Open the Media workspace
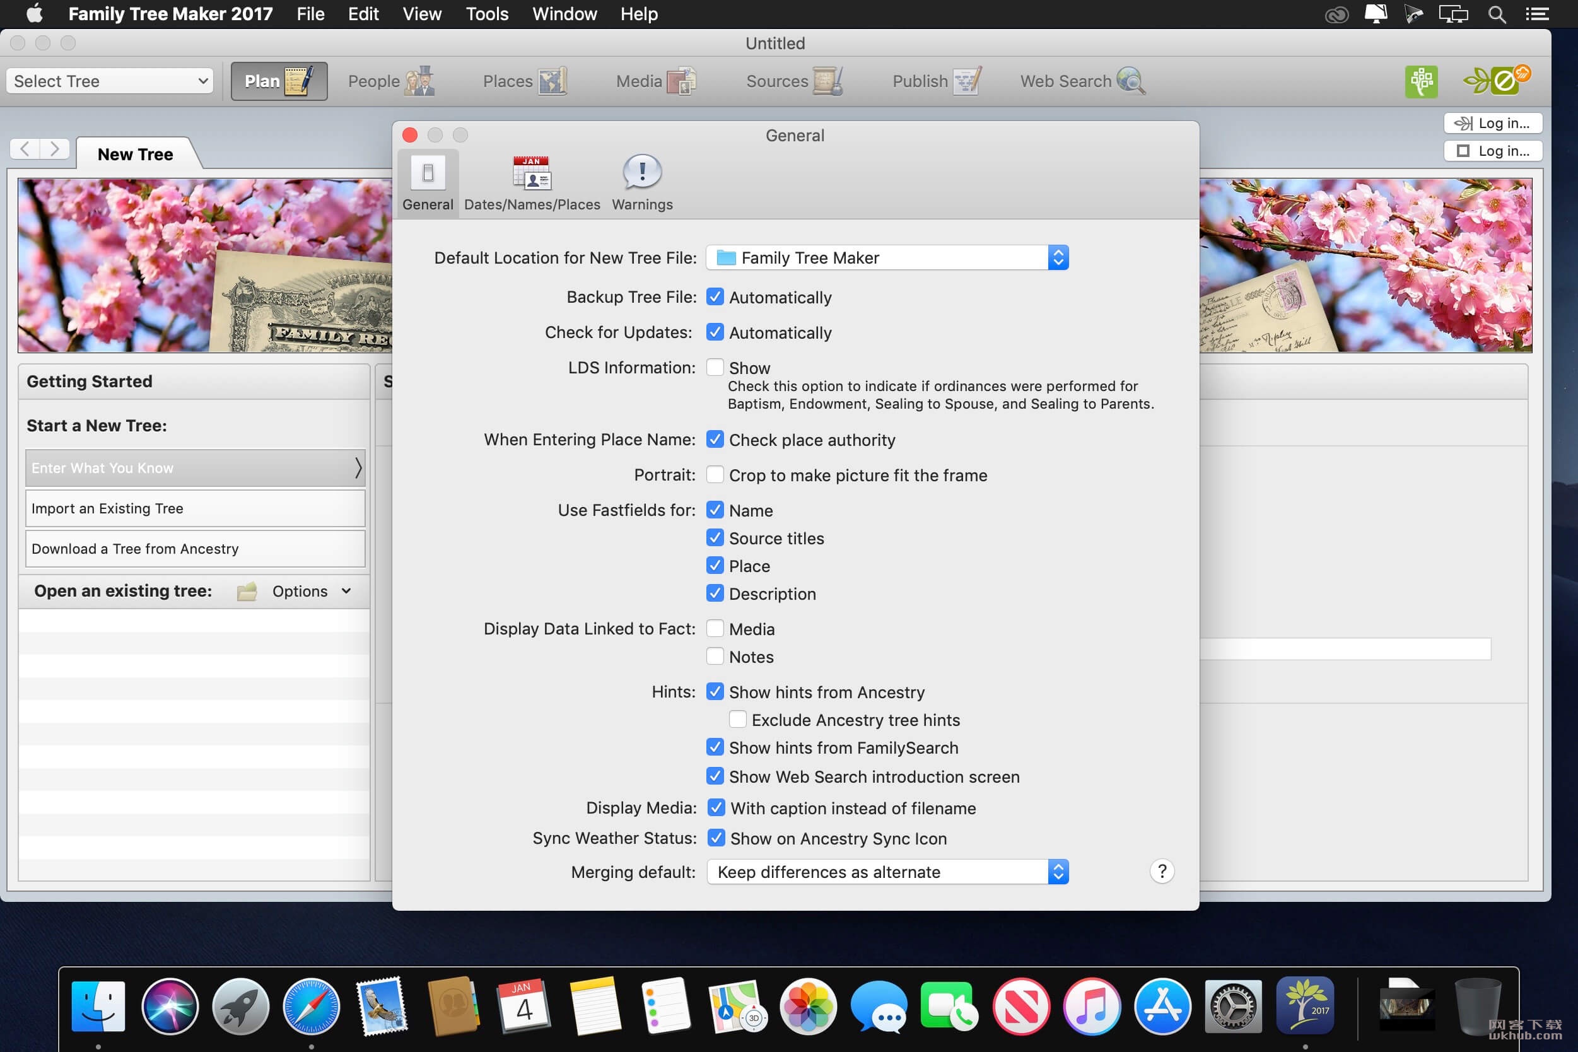1578x1052 pixels. (655, 81)
